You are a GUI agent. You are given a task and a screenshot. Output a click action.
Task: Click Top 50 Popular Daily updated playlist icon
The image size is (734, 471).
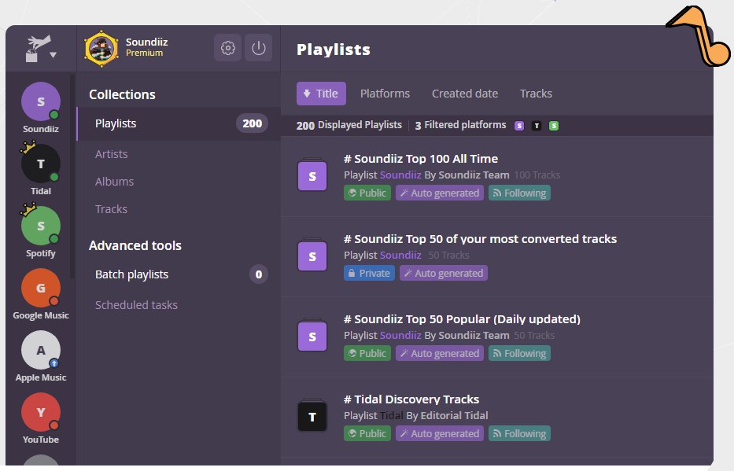(312, 336)
